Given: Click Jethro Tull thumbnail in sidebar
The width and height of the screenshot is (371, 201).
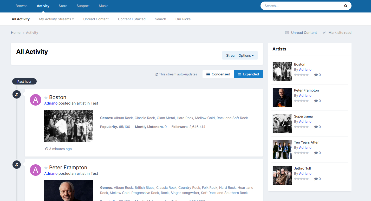Looking at the screenshot, I should (x=282, y=175).
